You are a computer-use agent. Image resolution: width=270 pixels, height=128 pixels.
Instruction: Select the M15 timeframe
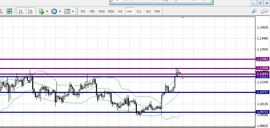point(102,12)
